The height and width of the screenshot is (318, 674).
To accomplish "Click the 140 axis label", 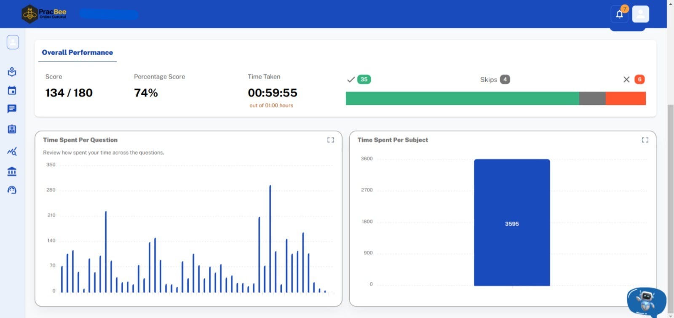I will pos(51,241).
